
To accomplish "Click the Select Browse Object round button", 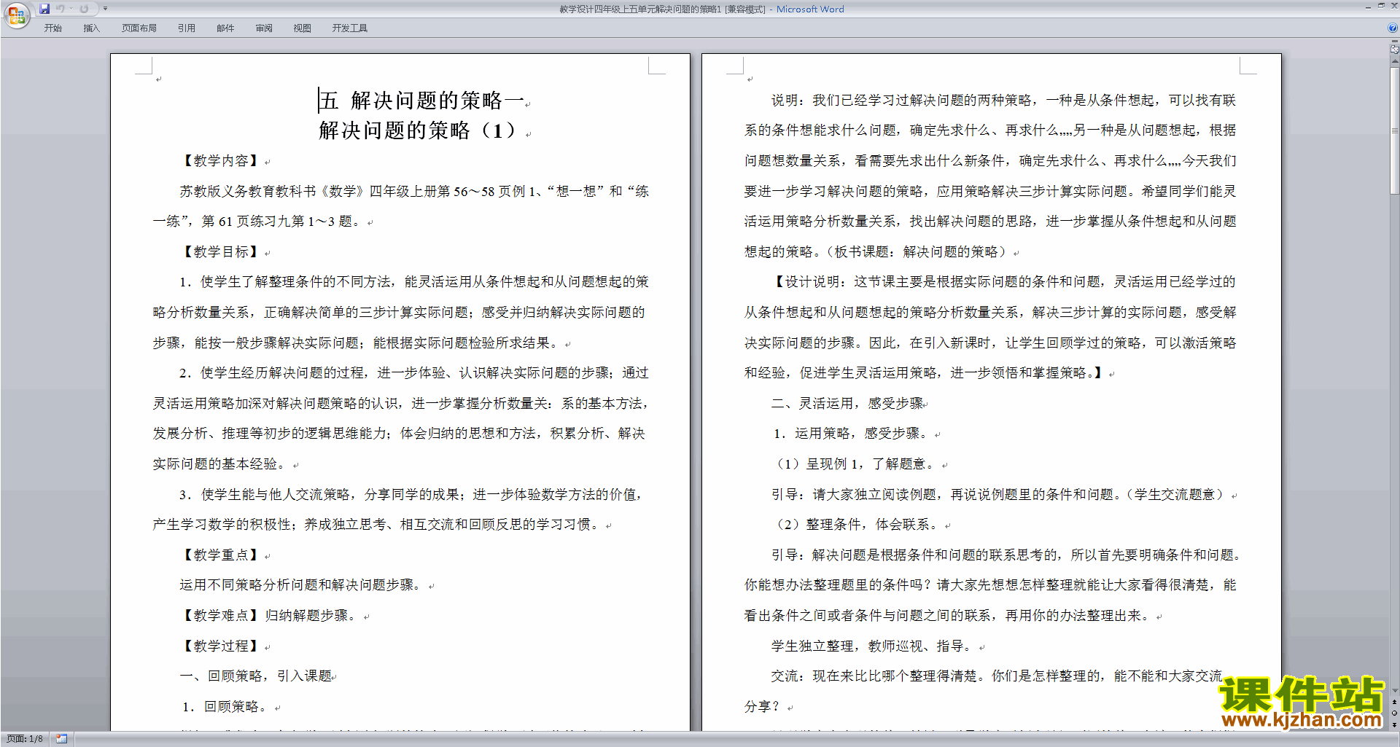I will point(1394,713).
